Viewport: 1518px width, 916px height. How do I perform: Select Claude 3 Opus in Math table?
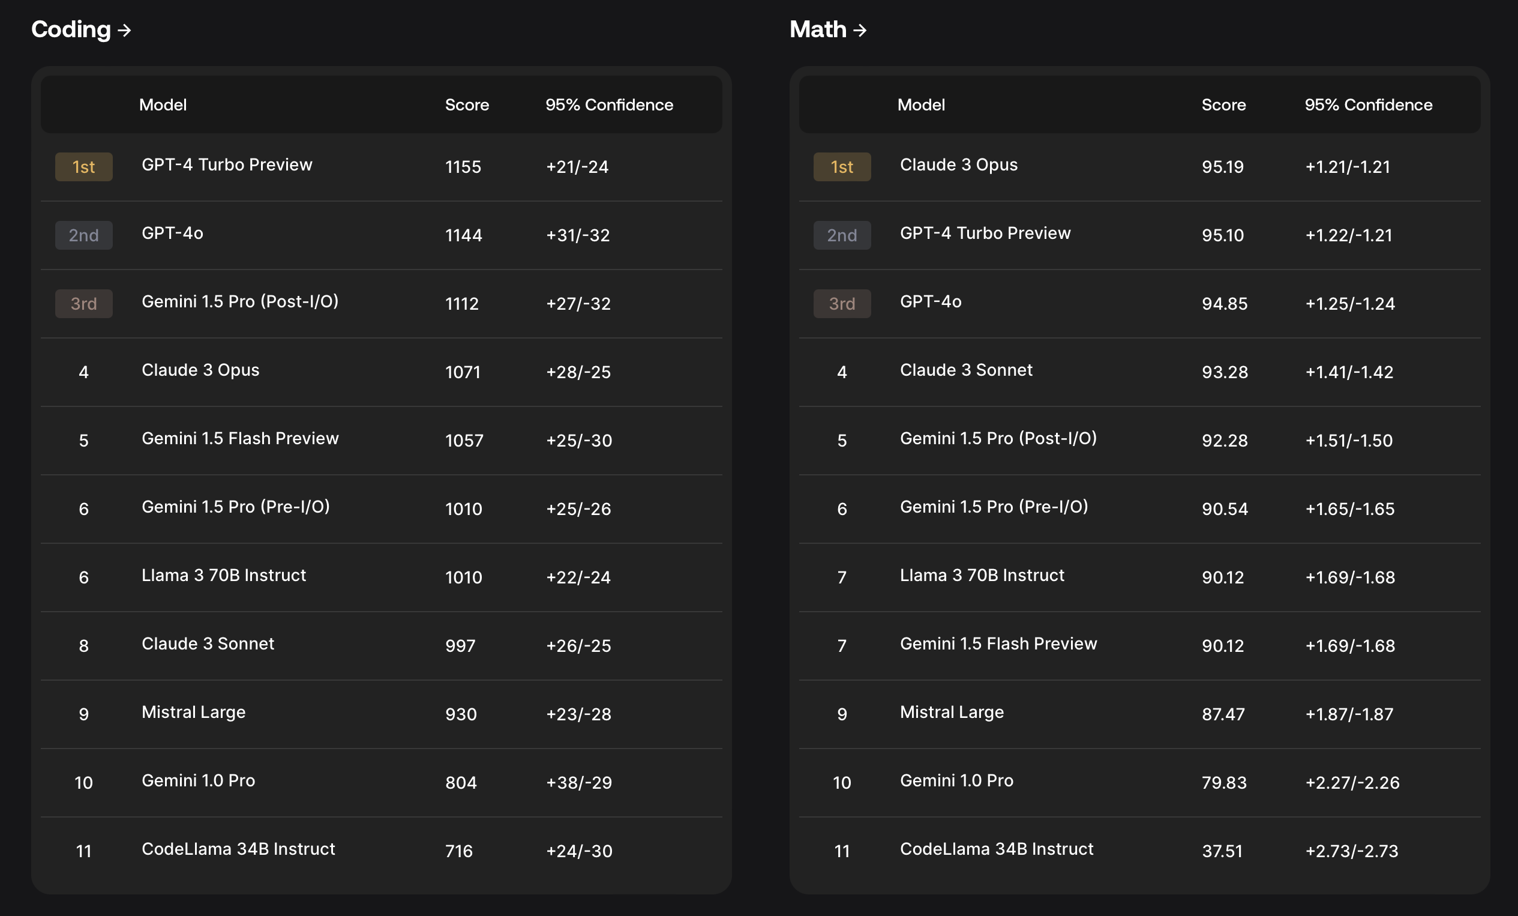[x=958, y=165]
